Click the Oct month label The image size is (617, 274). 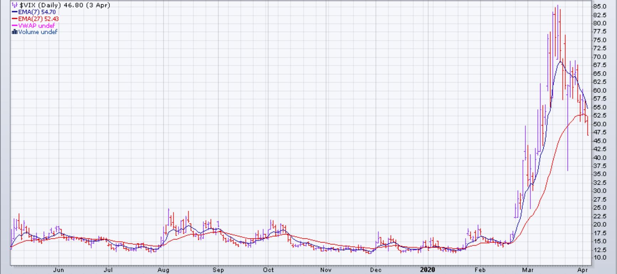(268, 270)
